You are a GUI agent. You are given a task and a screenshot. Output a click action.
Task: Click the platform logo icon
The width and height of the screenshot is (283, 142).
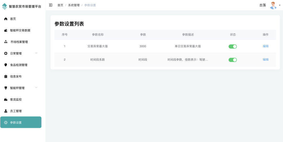coord(5,7)
